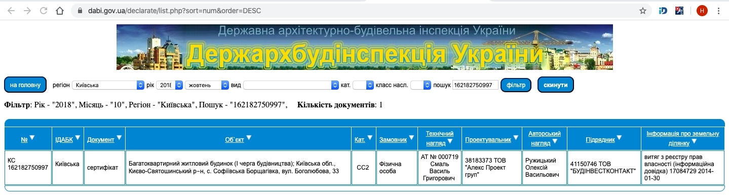Select the cell '41150746 ТОВ БУДІНВЕСТКОНТАКТ'
The height and width of the screenshot is (196, 729).
603,167
